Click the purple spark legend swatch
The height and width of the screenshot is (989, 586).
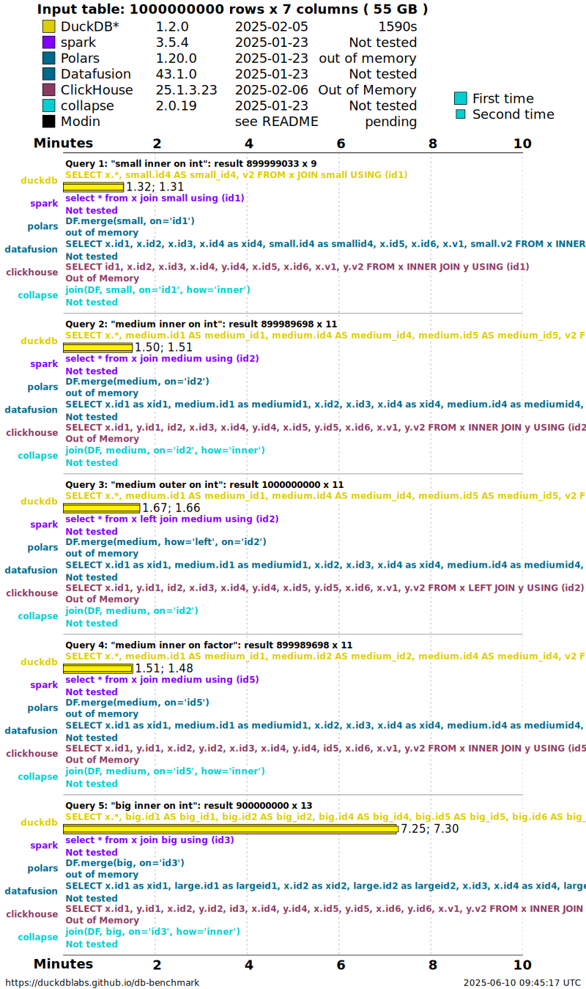tap(49, 42)
